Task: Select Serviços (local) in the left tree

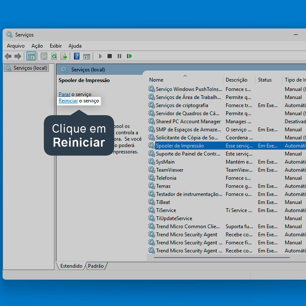Action: pos(26,68)
